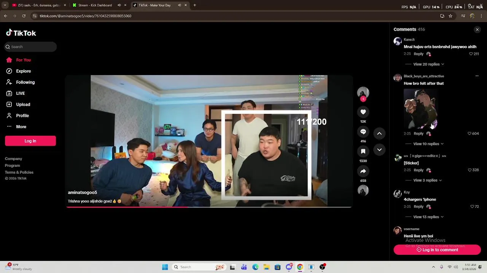Open options on Black_boys_are_attractive comment

tap(477, 76)
